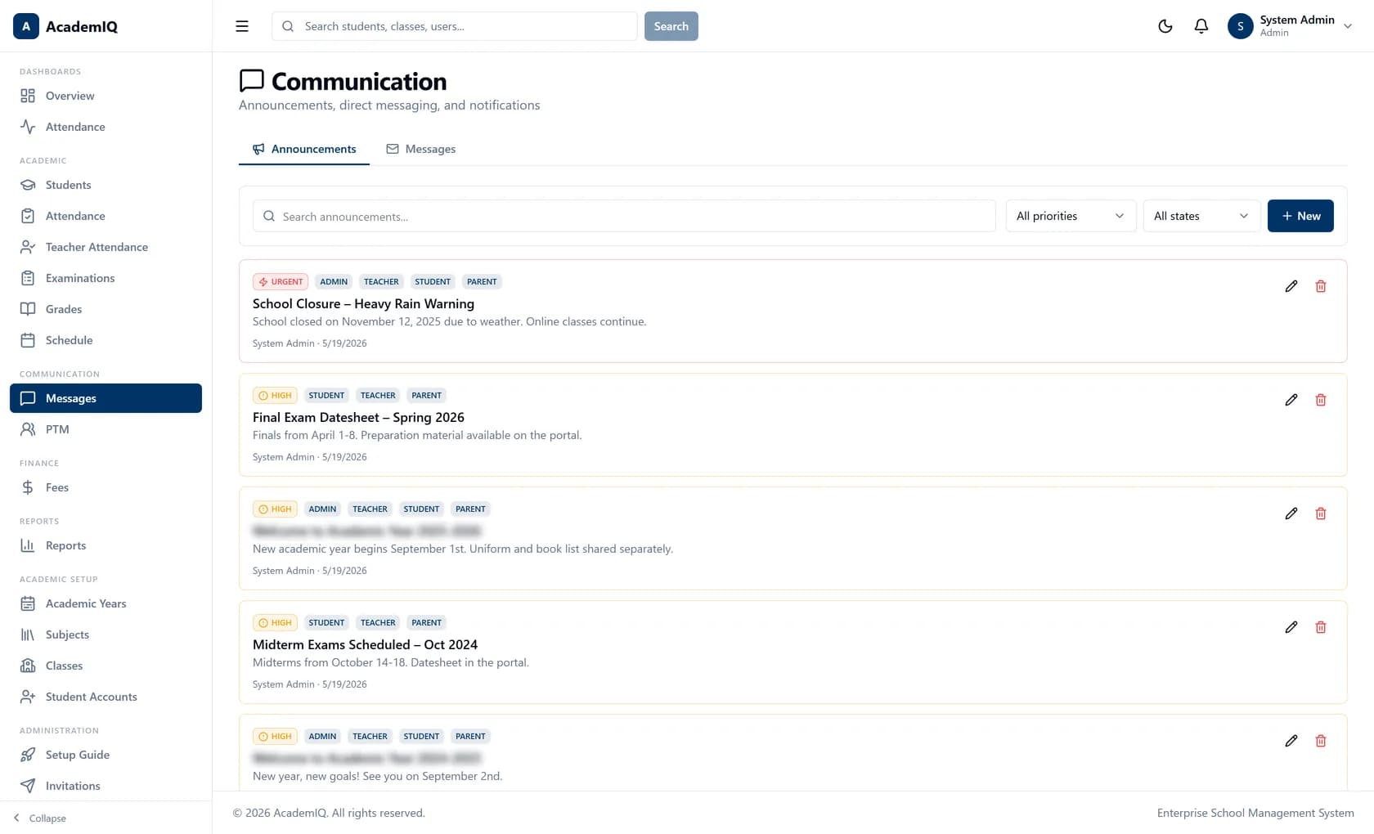Screen dimensions: 1374x834
Task: Open the notifications bell
Action: [x=1201, y=26]
